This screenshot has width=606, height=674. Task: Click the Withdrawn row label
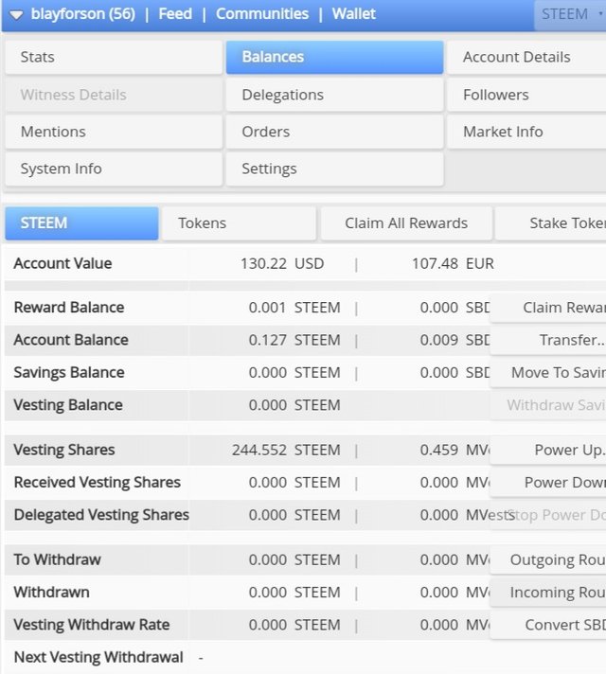pos(52,593)
